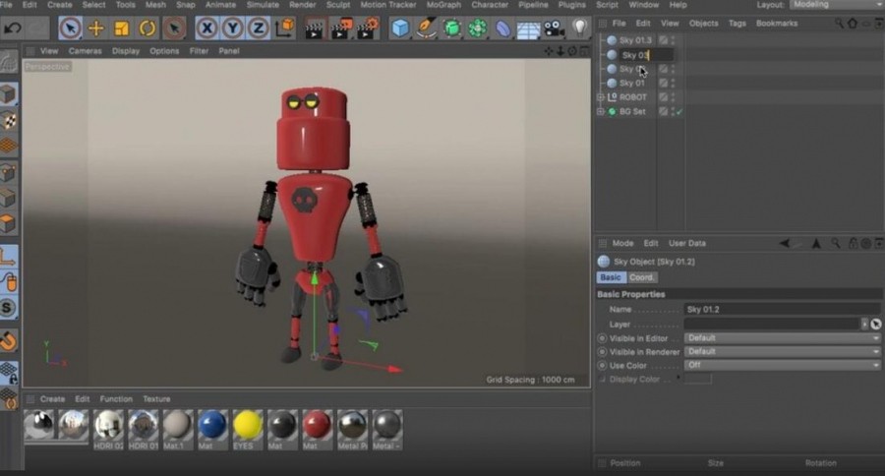Image resolution: width=885 pixels, height=476 pixels.
Task: Open Use Color dropdown
Action: point(783,365)
